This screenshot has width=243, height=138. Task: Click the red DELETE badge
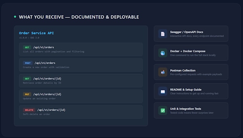(x=29, y=110)
